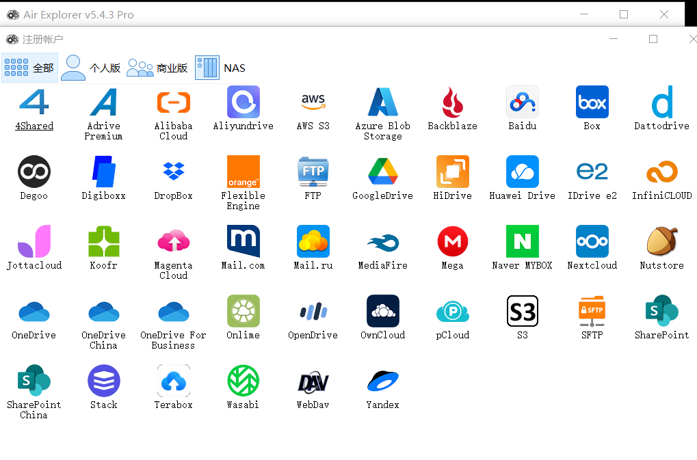Click the pCloud service icon
The image size is (697, 460).
coord(452,312)
